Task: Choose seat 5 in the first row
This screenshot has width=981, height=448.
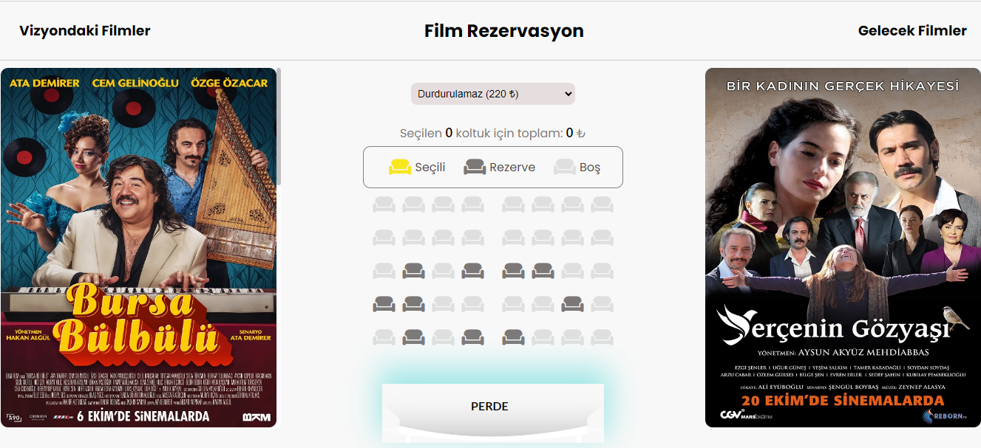Action: 513,204
